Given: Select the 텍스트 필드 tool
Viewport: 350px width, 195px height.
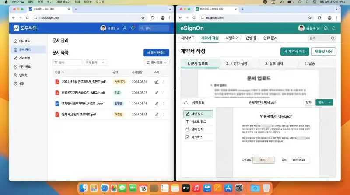Looking at the screenshot, I should (199, 122).
